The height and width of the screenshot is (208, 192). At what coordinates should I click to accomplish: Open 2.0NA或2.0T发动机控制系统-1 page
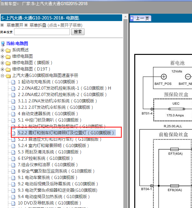pyautogui.click(x=64, y=88)
